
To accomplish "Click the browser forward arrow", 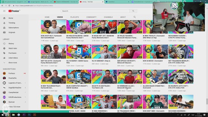I will point(6,6).
